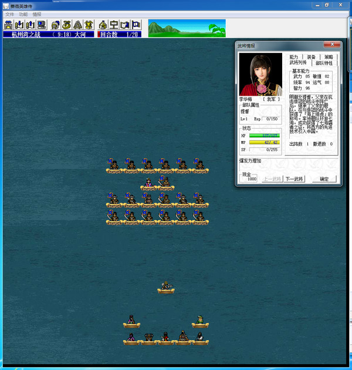Screen dimensions: 352x370
Task: Click the 现金 1000 value field
Action: coord(248,179)
